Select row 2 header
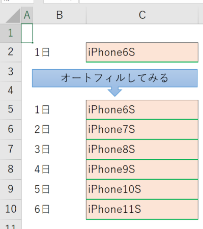The width and height of the screenshot is (203, 229). point(11,52)
